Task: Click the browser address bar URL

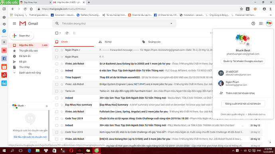Action: (x=64, y=9)
